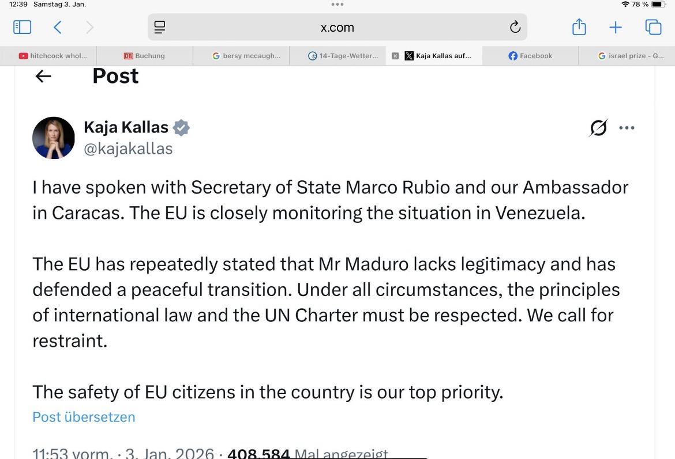Open the 14-Tage-Wetter tab

[344, 56]
